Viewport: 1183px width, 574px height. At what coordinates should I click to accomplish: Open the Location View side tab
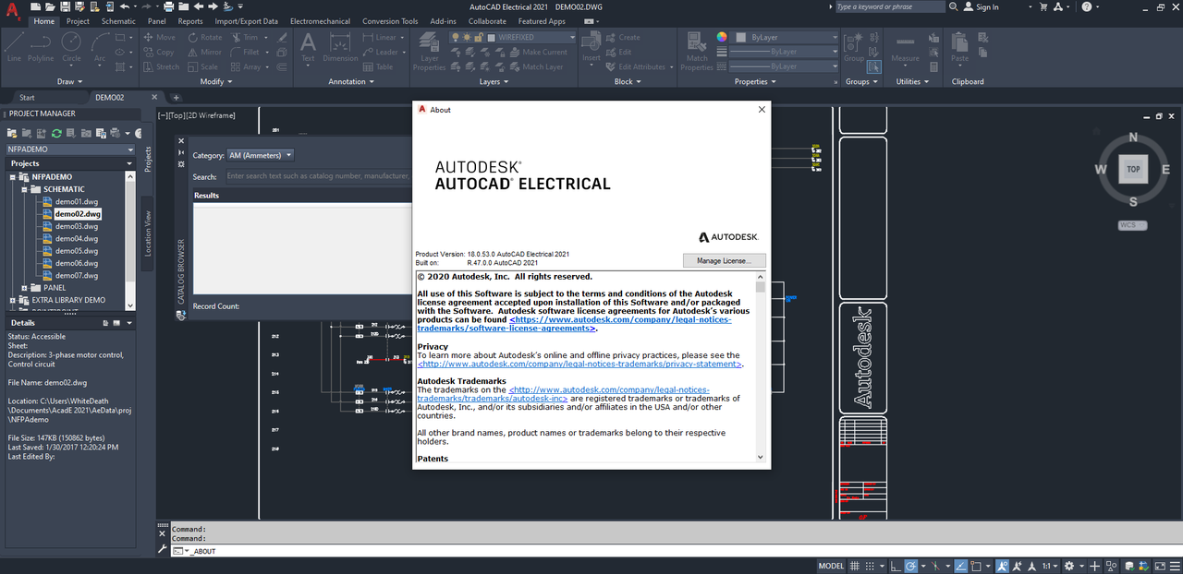(147, 233)
